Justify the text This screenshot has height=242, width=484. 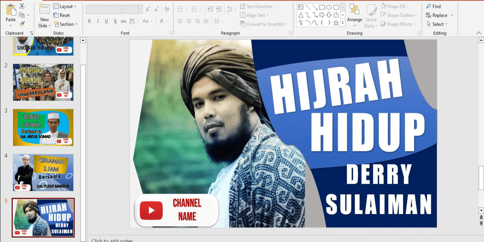(x=206, y=21)
